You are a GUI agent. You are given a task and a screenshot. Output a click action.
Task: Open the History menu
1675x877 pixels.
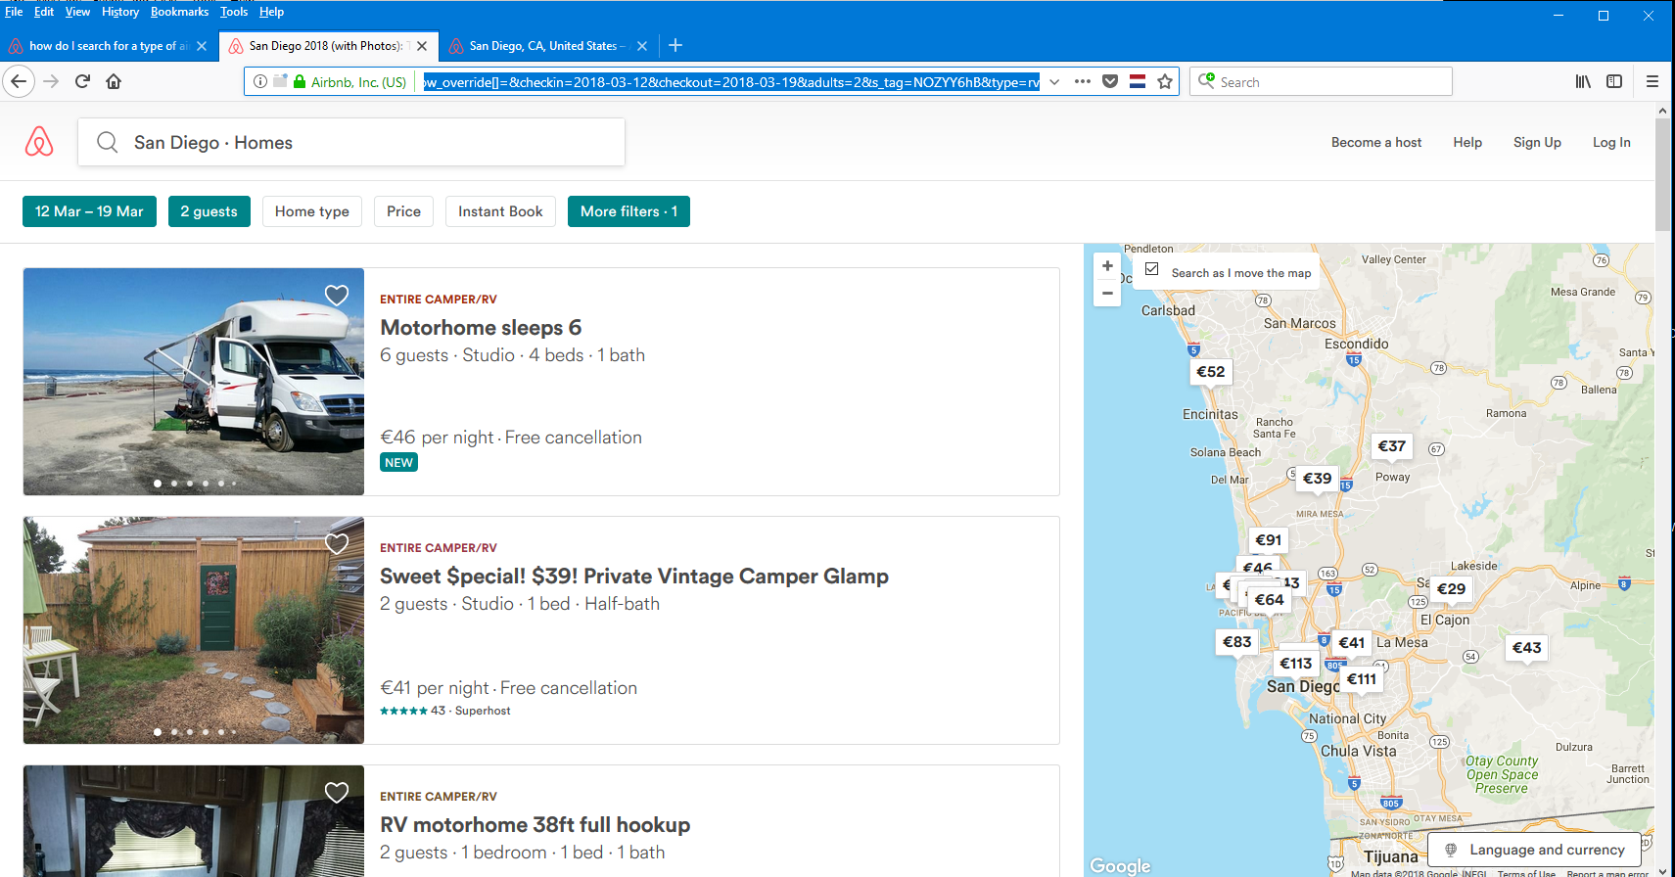120,12
